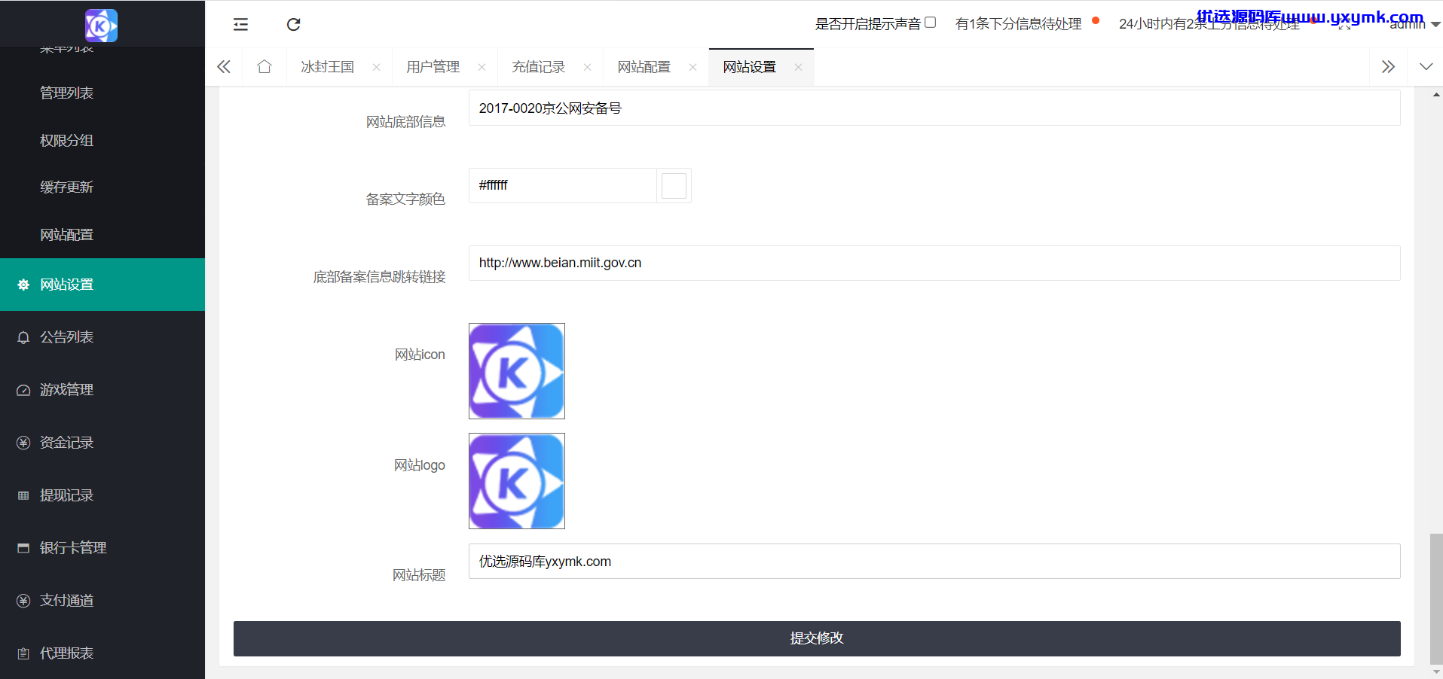
Task: Click the 网站icon image thumbnail
Action: coord(517,371)
